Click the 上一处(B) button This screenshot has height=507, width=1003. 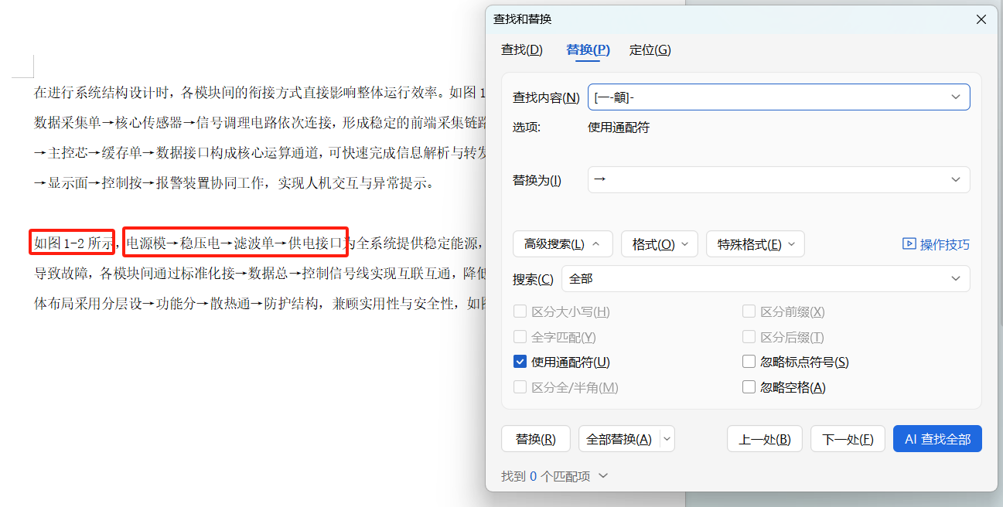click(764, 438)
